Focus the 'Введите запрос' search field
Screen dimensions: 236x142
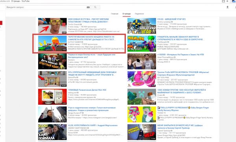48,7
